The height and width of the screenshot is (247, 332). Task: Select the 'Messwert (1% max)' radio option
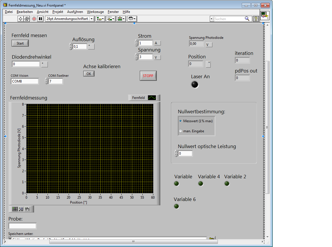[180, 121]
